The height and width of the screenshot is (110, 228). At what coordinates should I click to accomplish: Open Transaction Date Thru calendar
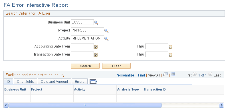[x=170, y=55]
